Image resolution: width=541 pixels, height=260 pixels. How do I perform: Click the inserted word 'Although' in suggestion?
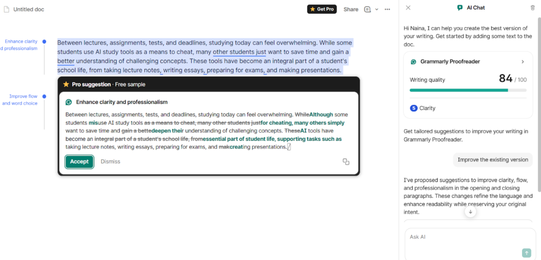321,114
